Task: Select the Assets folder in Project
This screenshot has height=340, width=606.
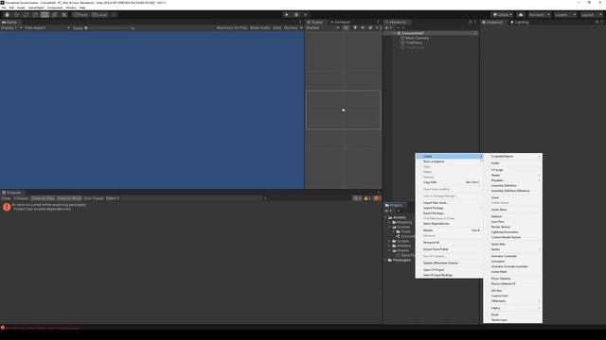Action: click(x=399, y=217)
